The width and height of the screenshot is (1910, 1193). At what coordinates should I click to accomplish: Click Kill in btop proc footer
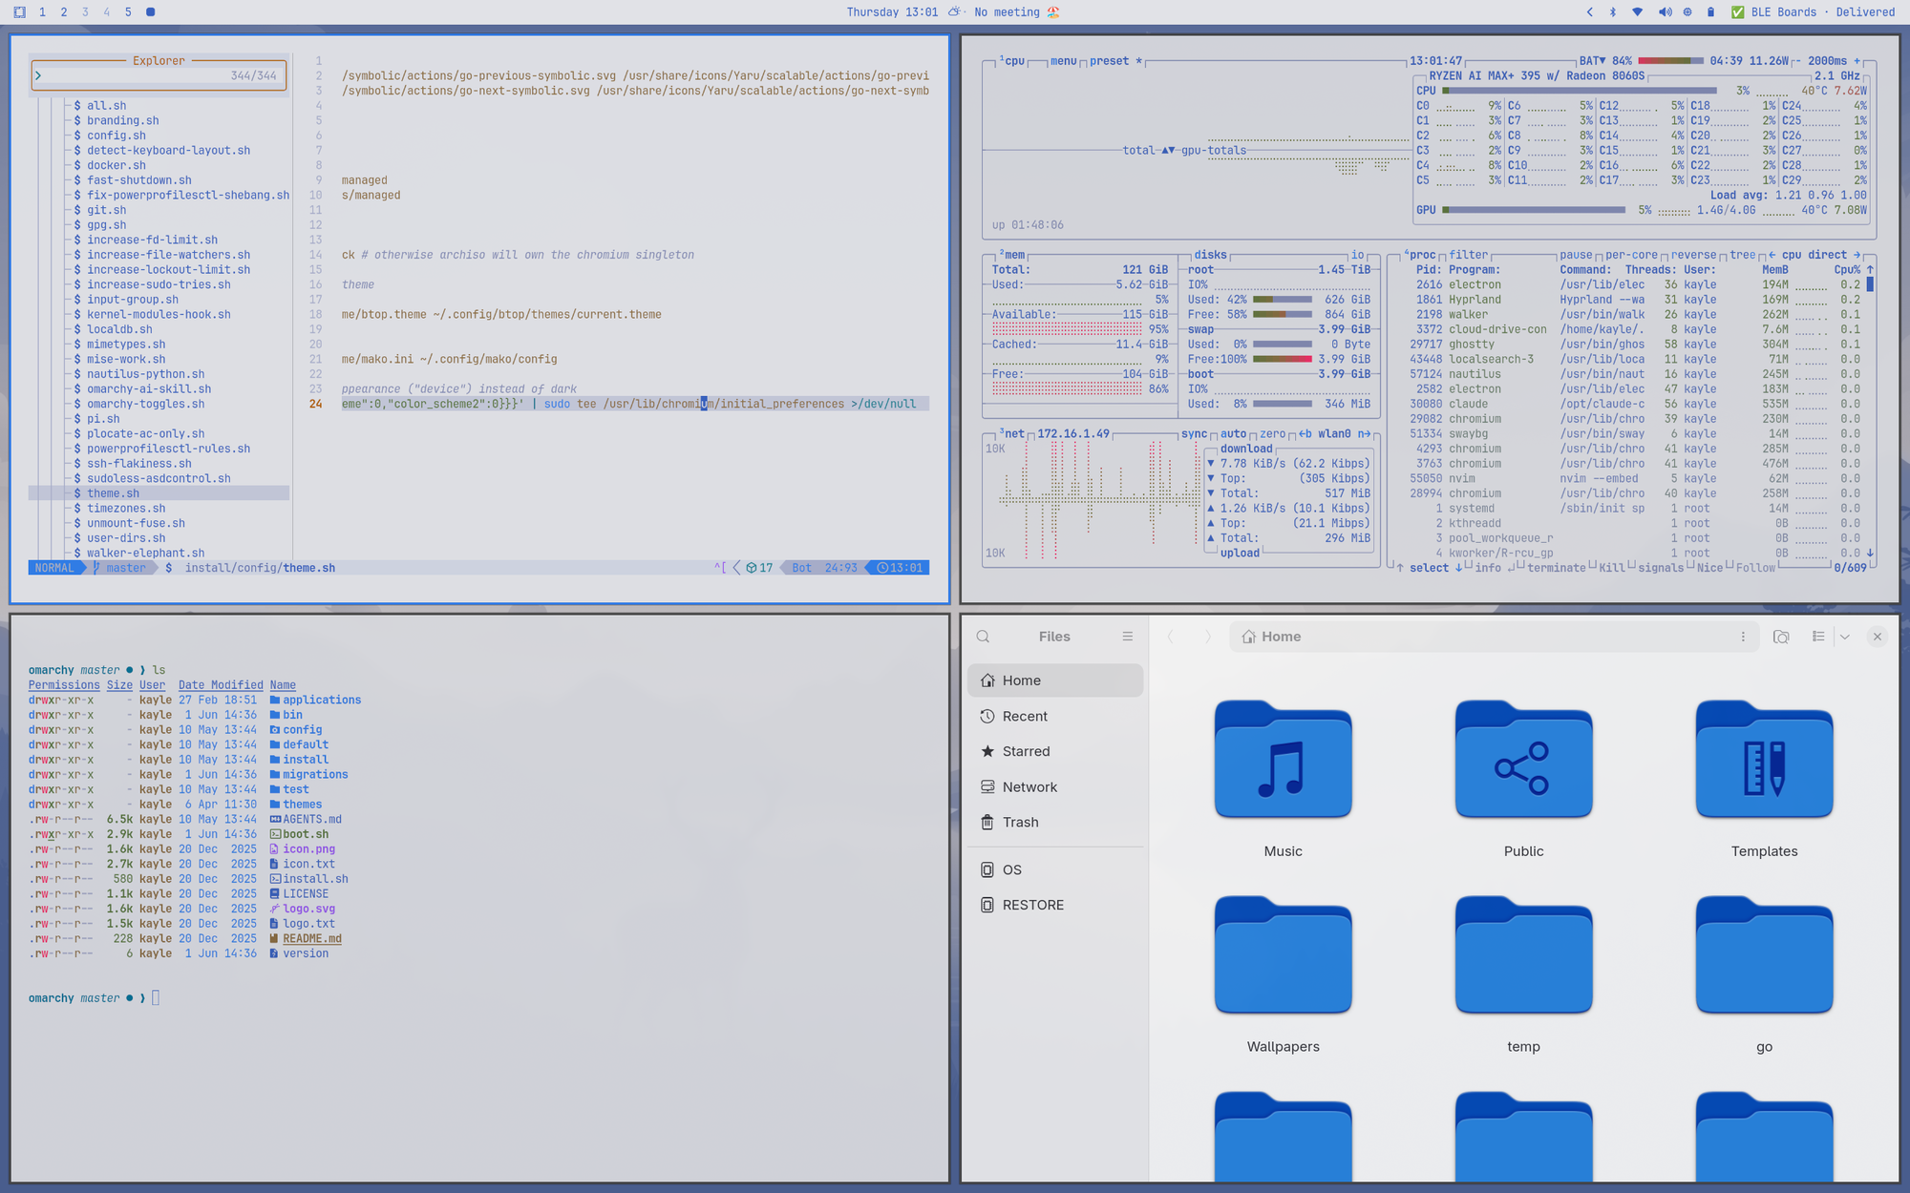(1611, 568)
